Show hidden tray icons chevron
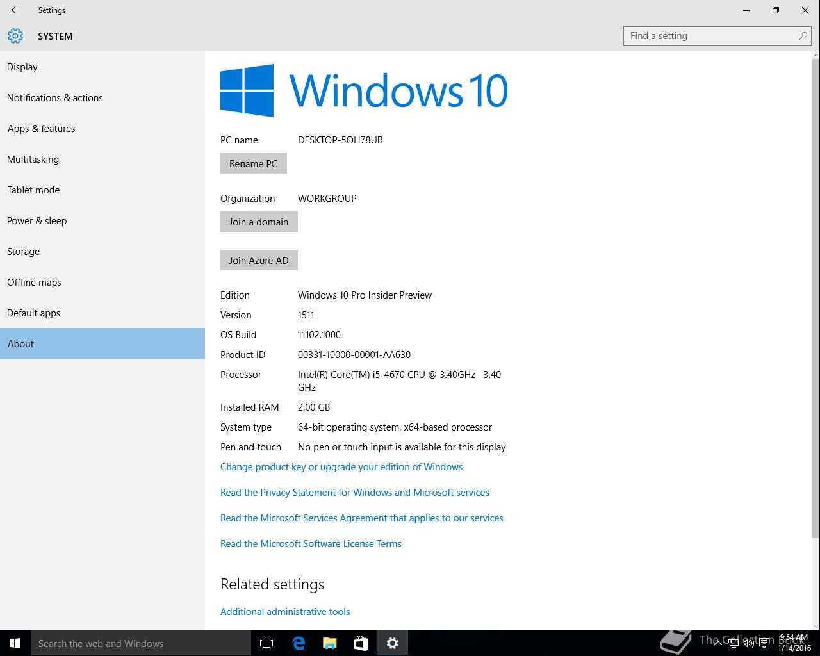 (x=719, y=643)
